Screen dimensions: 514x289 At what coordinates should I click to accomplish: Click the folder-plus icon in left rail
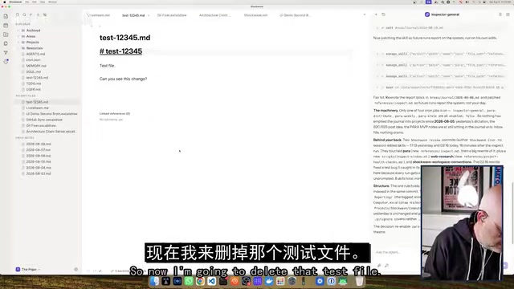coord(6,35)
